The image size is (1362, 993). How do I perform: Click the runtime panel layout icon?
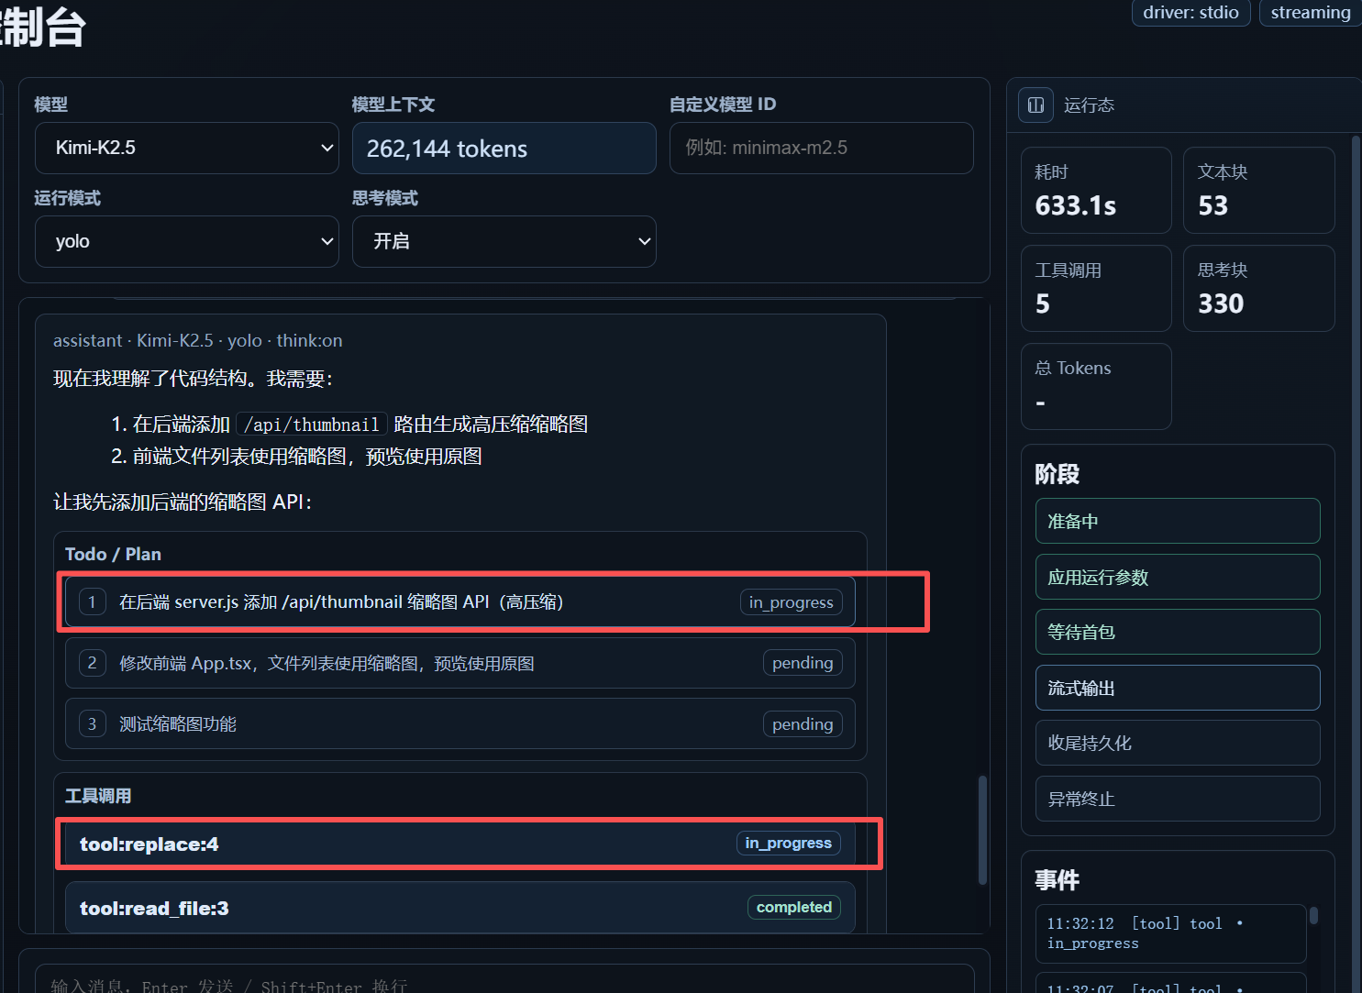pos(1035,105)
